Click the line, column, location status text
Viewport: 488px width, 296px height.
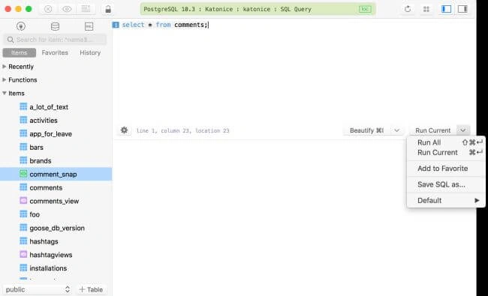pyautogui.click(x=182, y=130)
